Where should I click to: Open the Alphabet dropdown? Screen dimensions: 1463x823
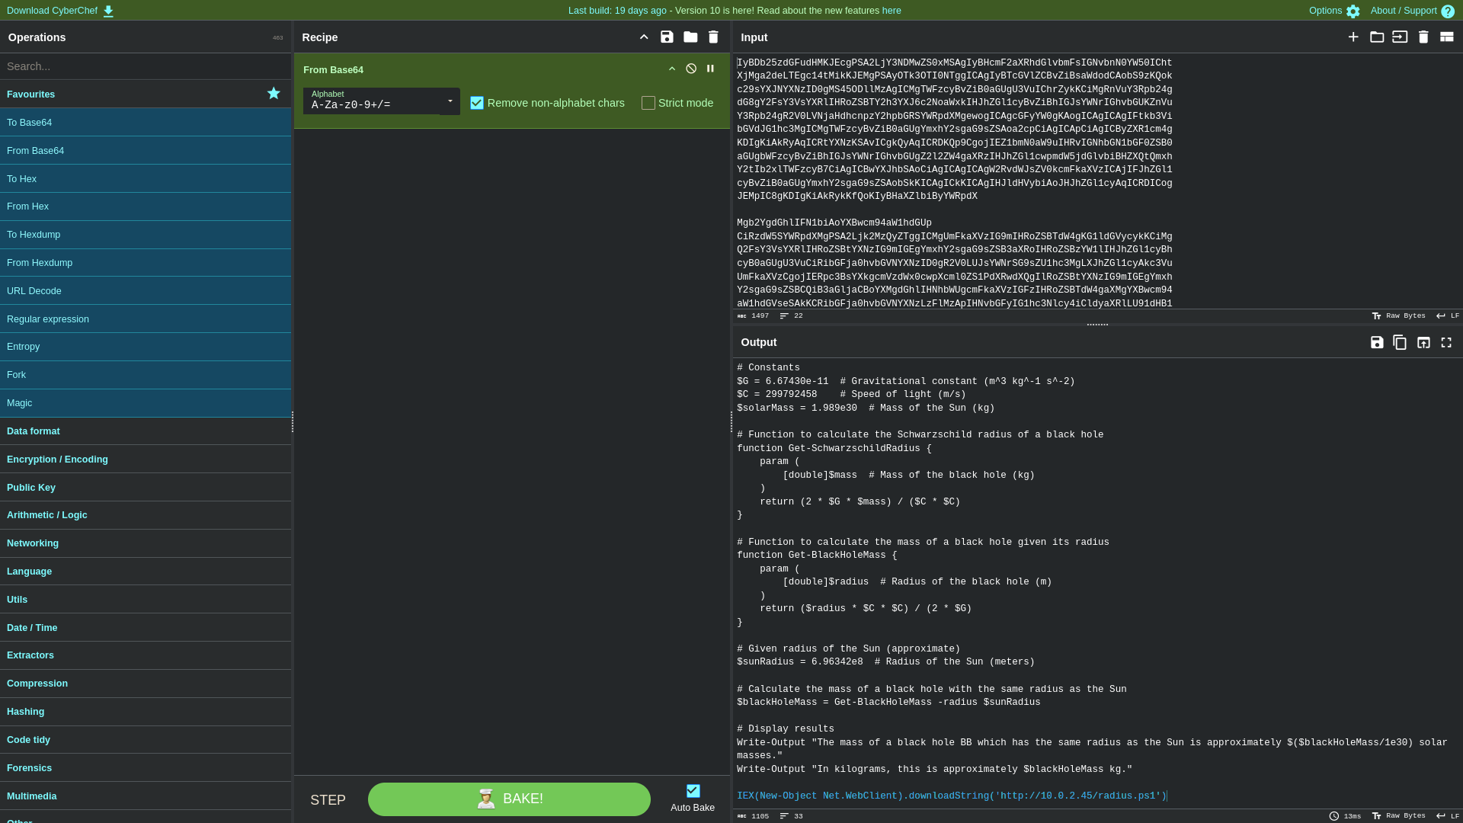tap(450, 101)
